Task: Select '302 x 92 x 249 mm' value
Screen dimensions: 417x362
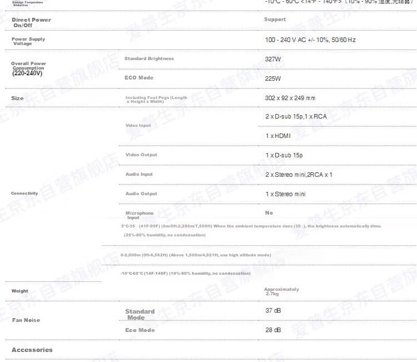Action: point(290,98)
